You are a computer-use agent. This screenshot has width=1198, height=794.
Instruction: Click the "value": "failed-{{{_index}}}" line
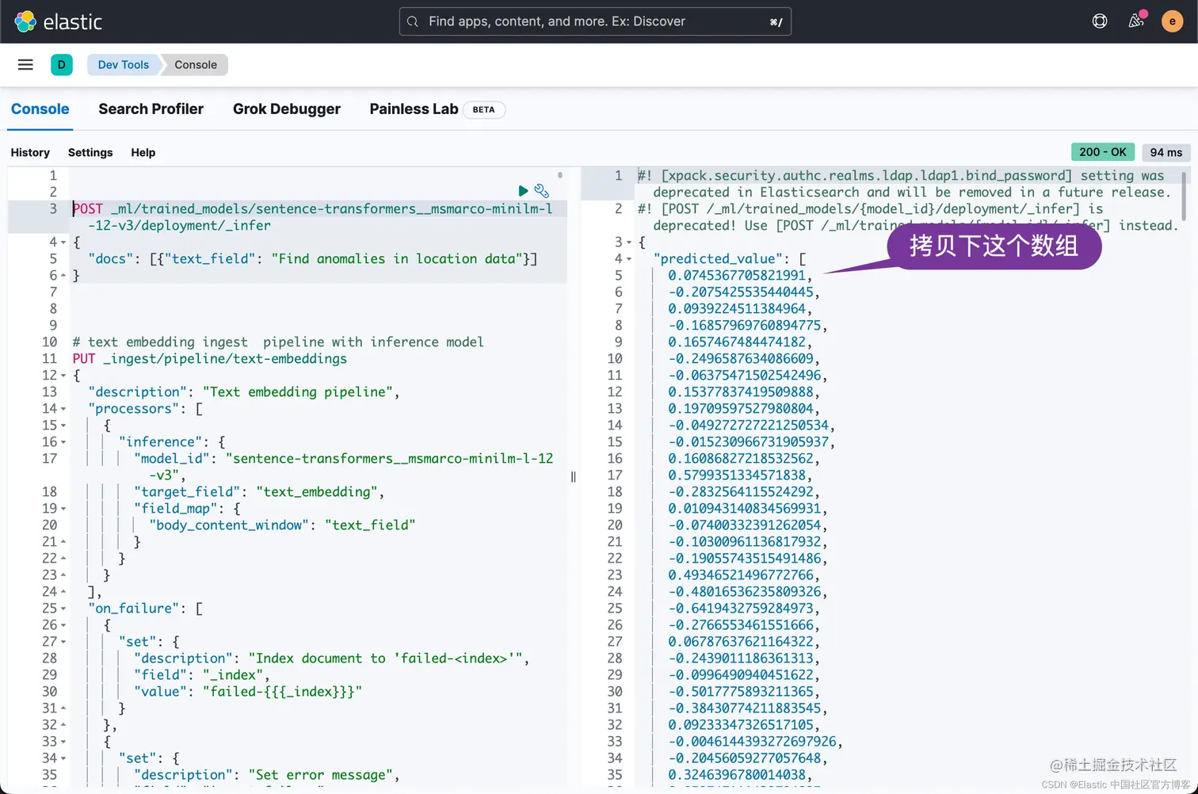[248, 692]
